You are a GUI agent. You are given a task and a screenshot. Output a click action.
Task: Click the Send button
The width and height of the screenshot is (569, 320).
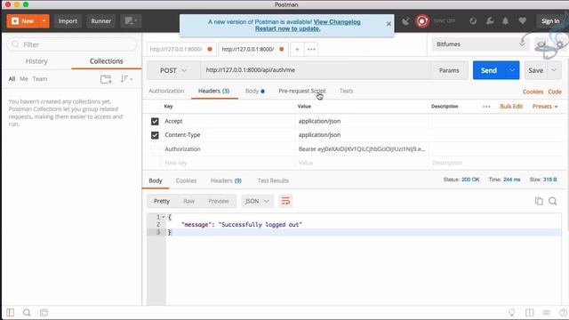[489, 70]
